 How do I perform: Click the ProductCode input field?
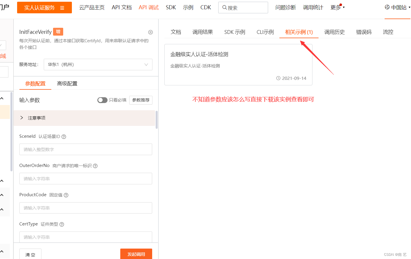pyautogui.click(x=86, y=208)
